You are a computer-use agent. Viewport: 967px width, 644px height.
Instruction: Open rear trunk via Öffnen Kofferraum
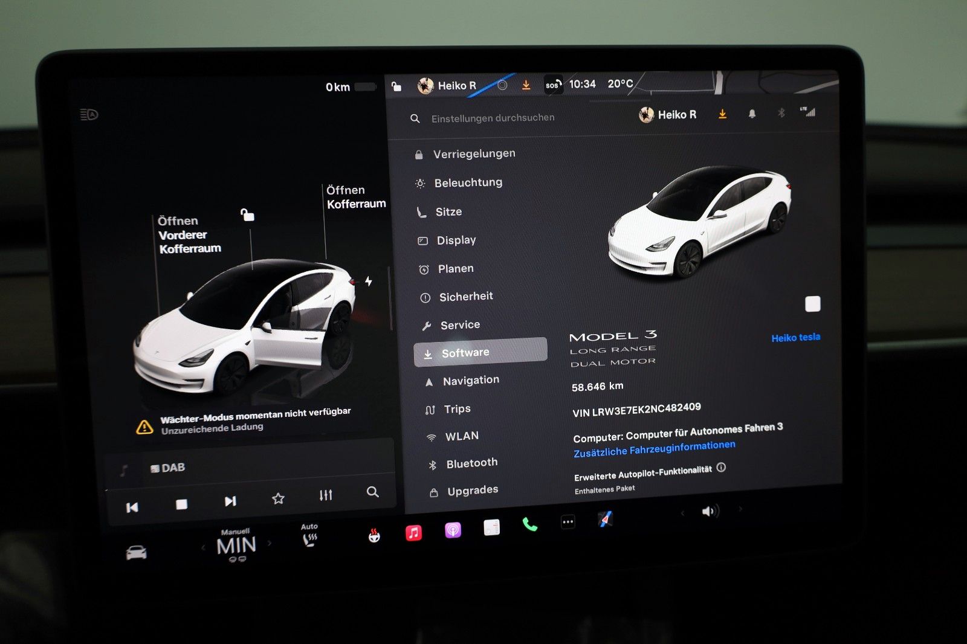(x=356, y=197)
